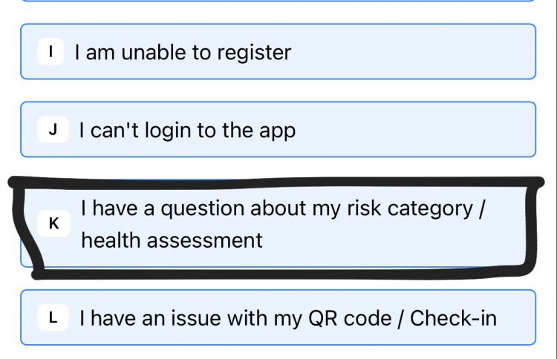This screenshot has height=359, width=557.
Task: Click the "I" letter badge
Action: [x=51, y=52]
